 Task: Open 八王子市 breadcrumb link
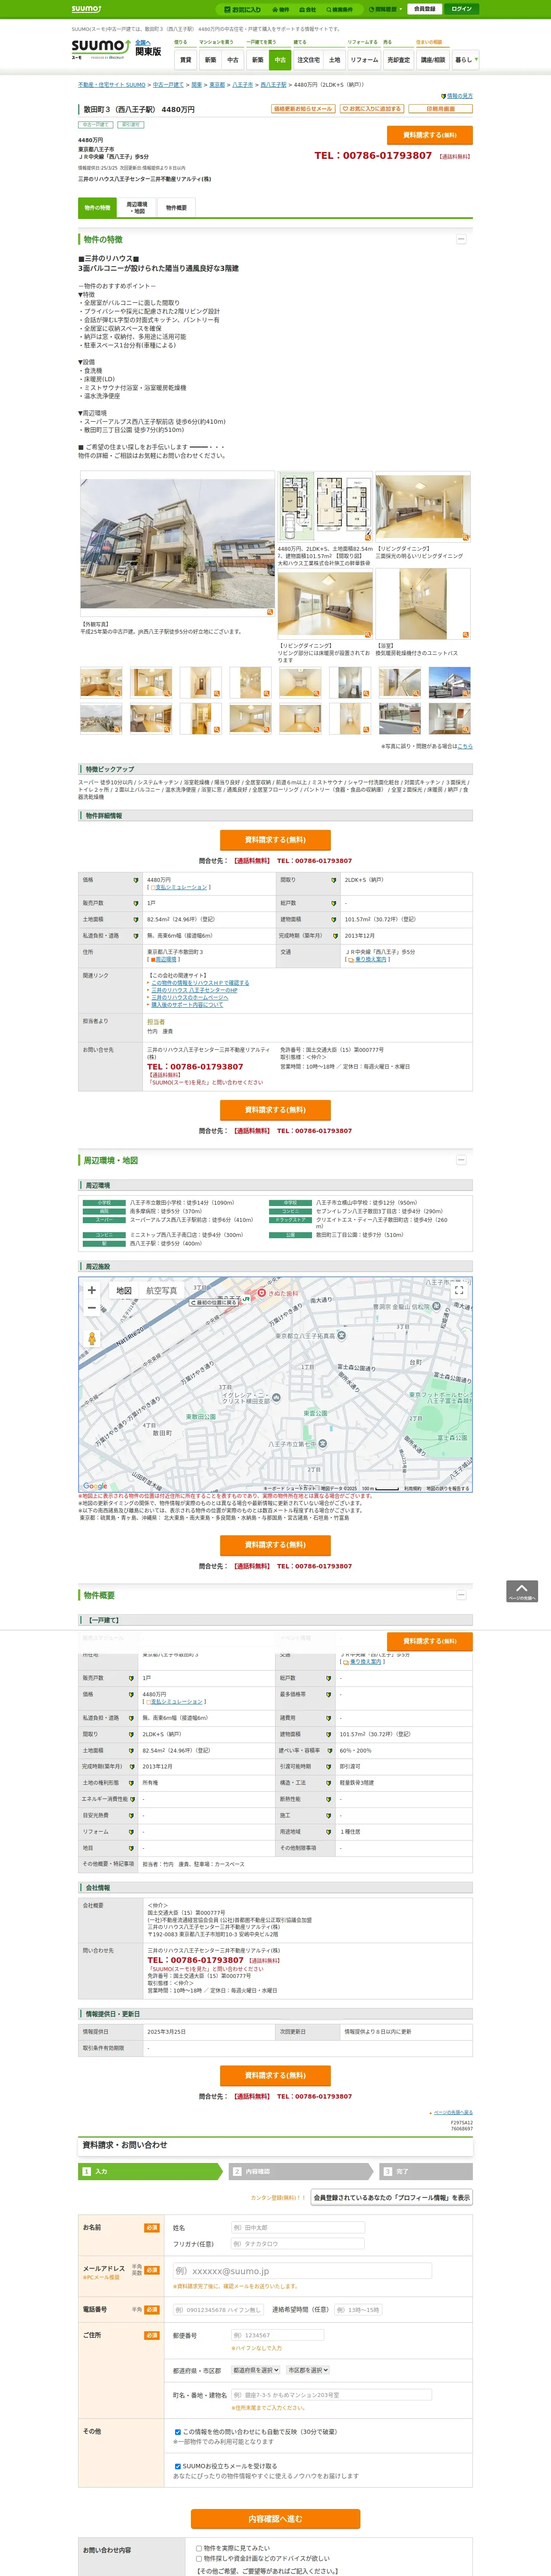[x=242, y=85]
